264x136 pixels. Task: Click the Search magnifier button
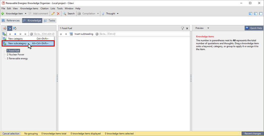69,14
